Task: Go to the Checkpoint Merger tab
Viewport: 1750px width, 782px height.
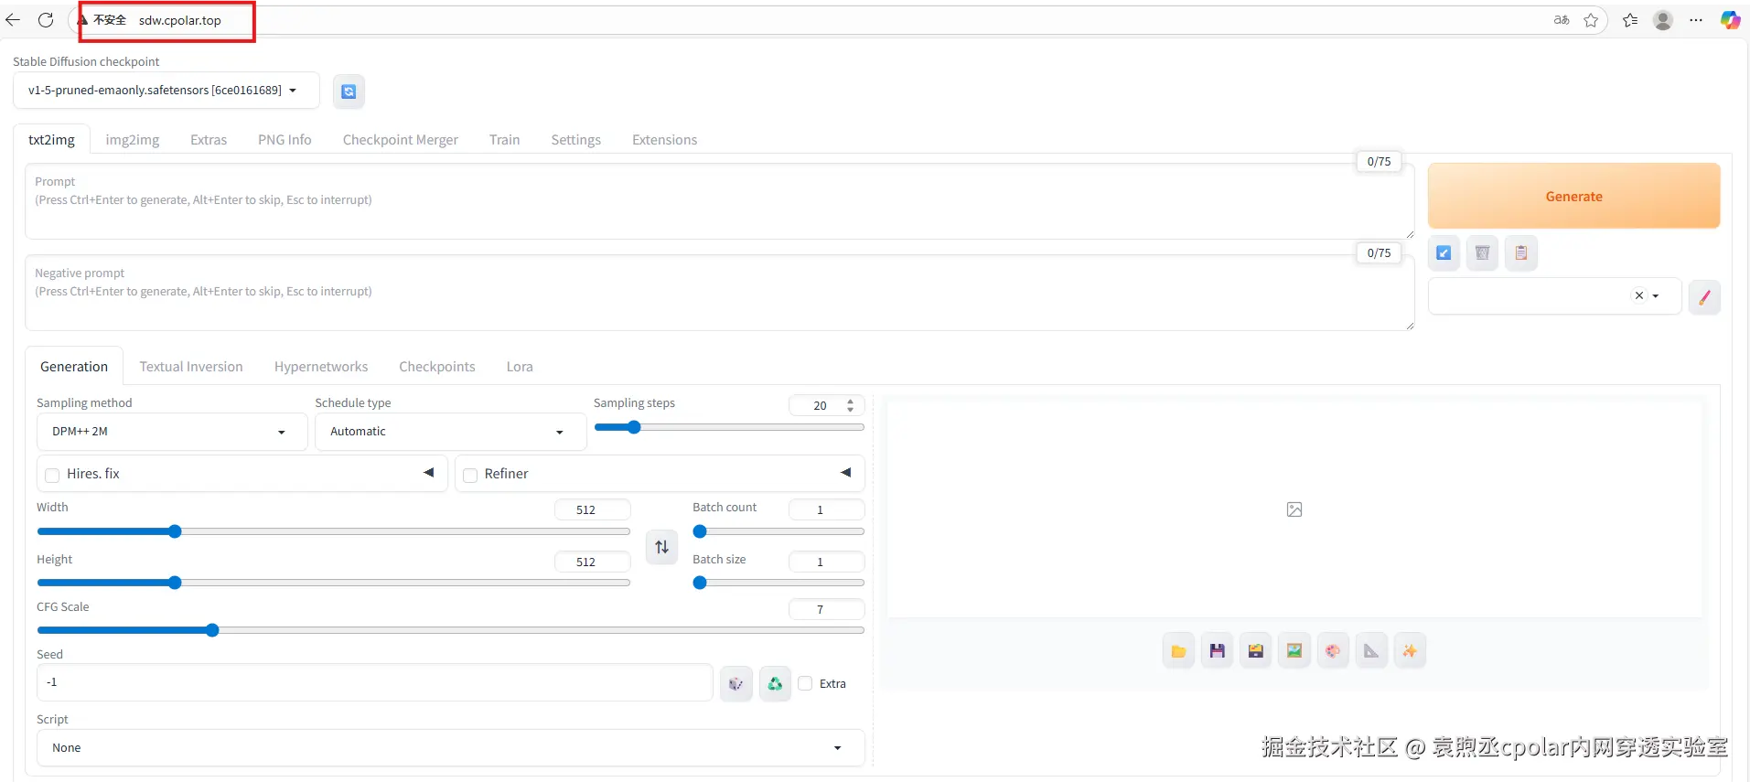Action: point(401,140)
